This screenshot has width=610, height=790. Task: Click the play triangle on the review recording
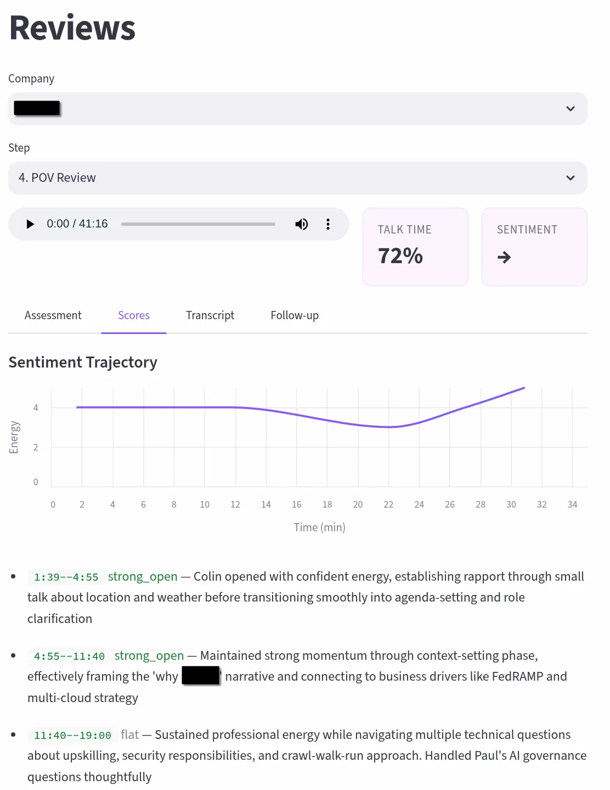point(30,224)
